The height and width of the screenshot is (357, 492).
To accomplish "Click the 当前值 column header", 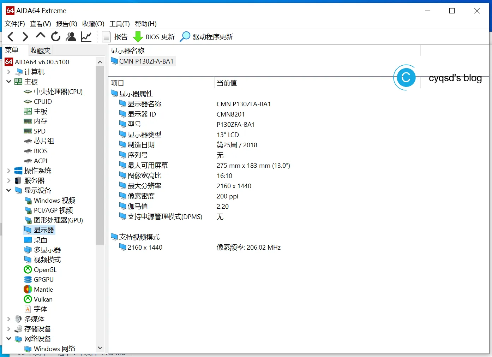I will click(x=227, y=83).
